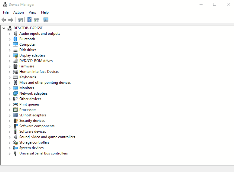This screenshot has width=234, height=172.
Task: Select the Mice and other pointing devices label
Action: pyautogui.click(x=45, y=83)
